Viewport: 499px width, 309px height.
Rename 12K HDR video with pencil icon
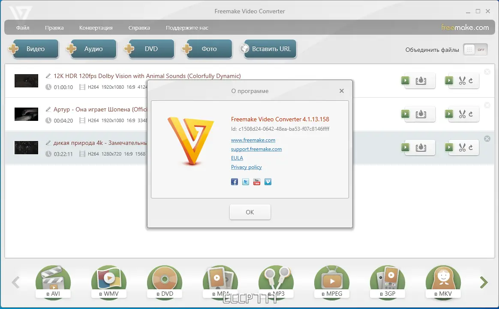pyautogui.click(x=48, y=76)
